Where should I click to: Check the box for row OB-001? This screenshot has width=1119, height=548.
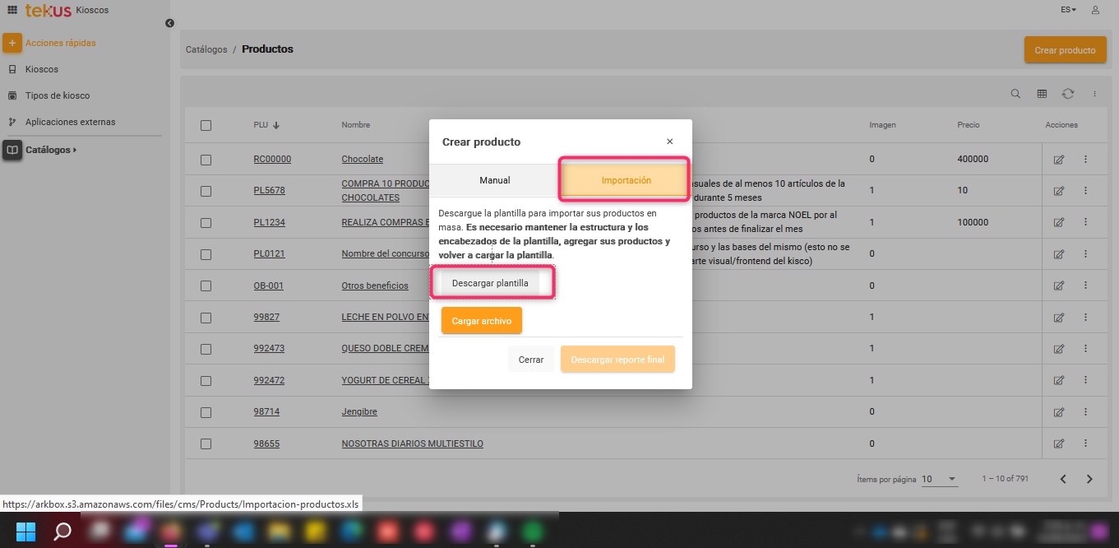tap(206, 286)
